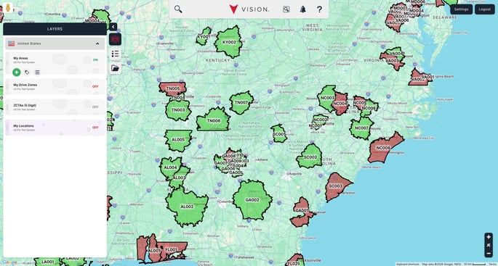Click the Logout button
Screen dimensions: 498x266
click(x=485, y=9)
